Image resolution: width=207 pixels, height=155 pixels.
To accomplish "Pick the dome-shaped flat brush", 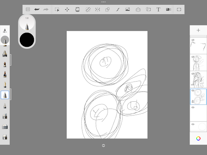I will (x=5, y=127).
